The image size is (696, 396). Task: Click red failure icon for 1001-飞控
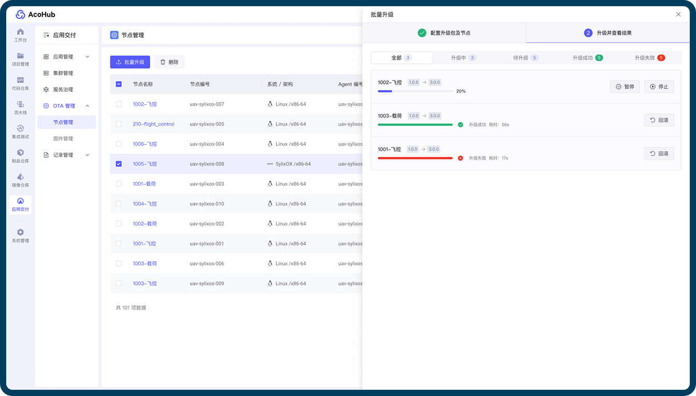(x=460, y=158)
